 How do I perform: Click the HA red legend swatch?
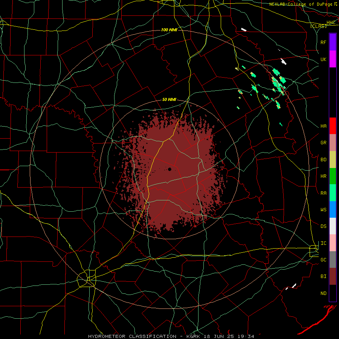333,126
